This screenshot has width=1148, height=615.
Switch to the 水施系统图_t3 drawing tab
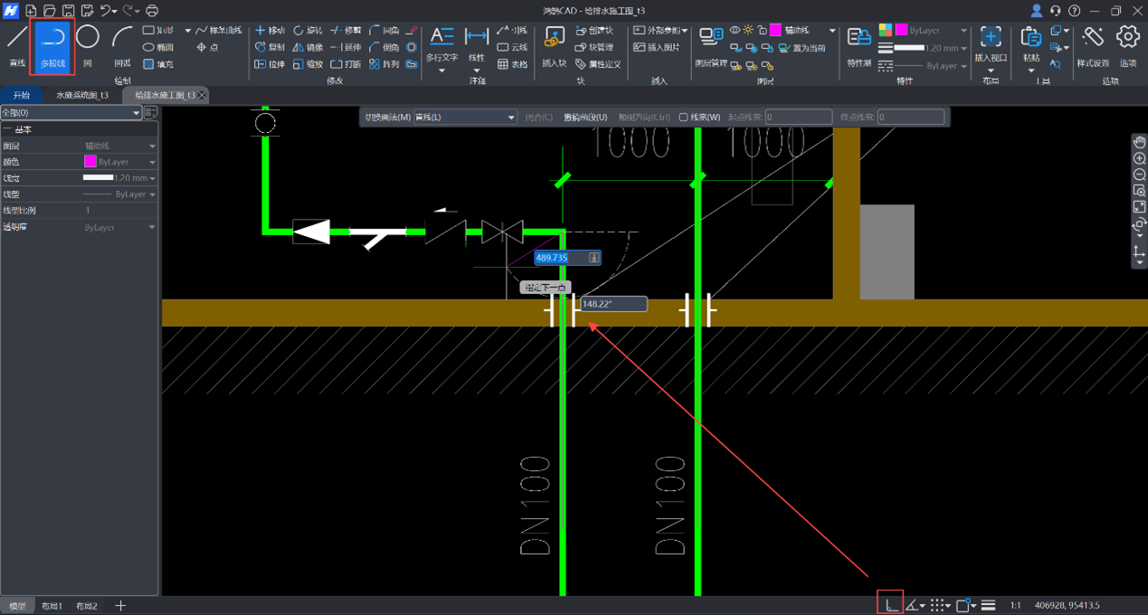pyautogui.click(x=81, y=95)
